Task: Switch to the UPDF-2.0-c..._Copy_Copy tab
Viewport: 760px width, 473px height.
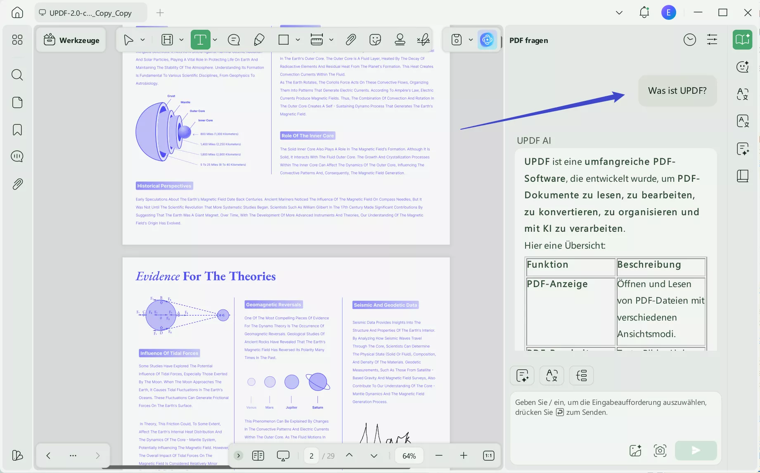Action: [x=91, y=13]
